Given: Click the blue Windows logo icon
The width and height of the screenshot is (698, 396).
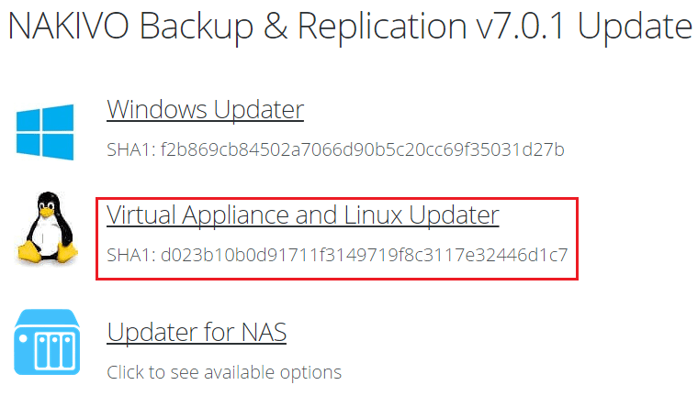Looking at the screenshot, I should [x=44, y=132].
